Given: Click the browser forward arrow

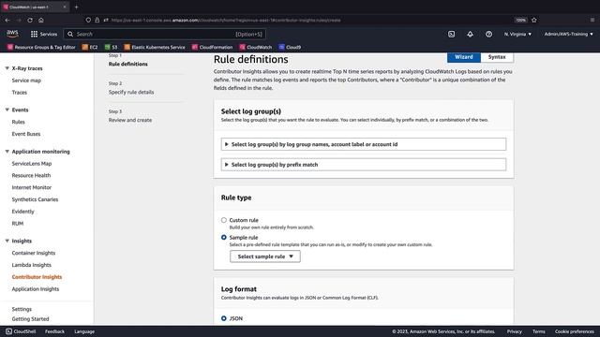Looking at the screenshot, I should 19,20.
